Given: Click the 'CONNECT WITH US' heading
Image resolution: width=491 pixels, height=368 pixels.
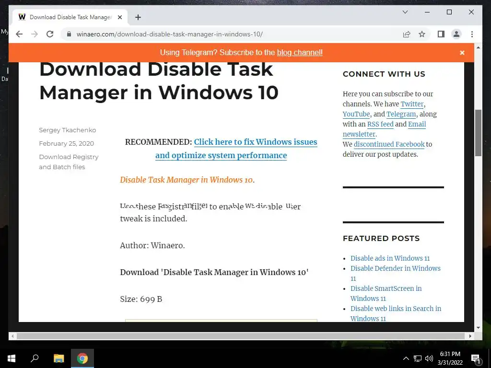Looking at the screenshot, I should click(384, 74).
